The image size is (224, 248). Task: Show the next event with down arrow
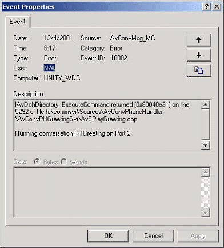199,55
